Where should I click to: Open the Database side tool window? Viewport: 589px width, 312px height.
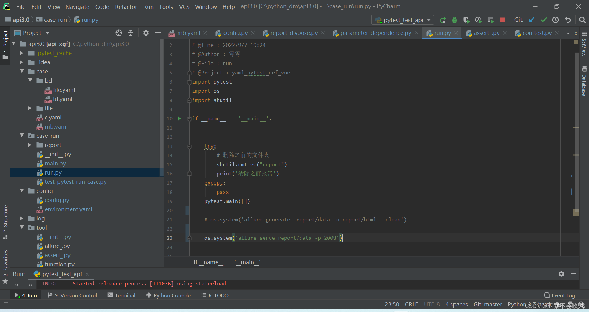point(584,81)
